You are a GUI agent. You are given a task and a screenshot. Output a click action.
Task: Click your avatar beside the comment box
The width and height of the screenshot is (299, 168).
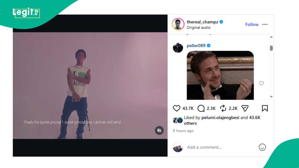[x=178, y=147]
